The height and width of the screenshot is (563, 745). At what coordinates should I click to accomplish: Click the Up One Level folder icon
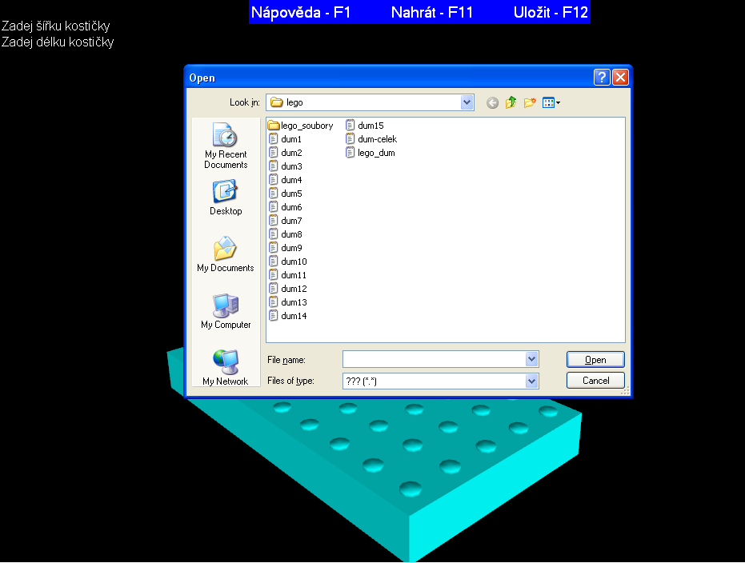(x=511, y=102)
